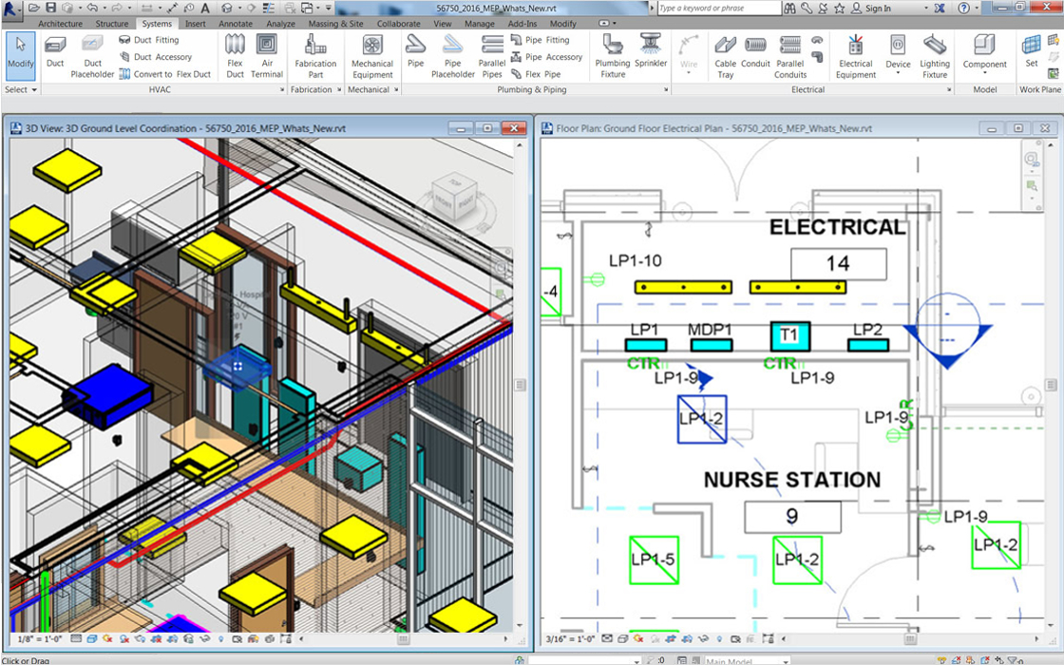
Task: Switch to the Annotate ribbon tab
Action: [x=236, y=24]
